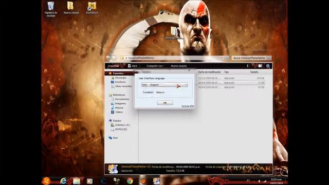Click the Abrir toolbar button

pyautogui.click(x=133, y=66)
